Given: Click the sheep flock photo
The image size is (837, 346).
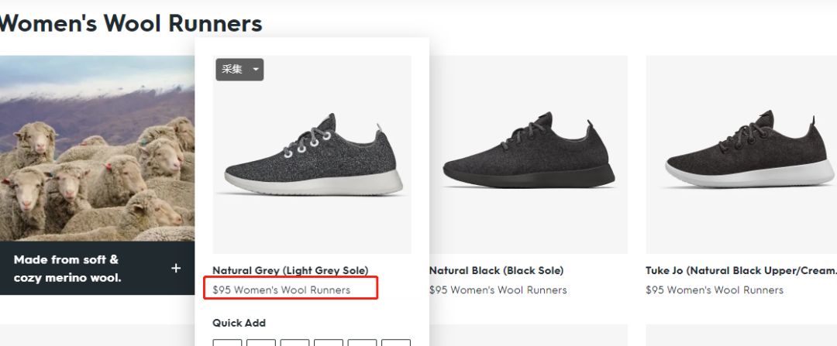Looking at the screenshot, I should [97, 148].
